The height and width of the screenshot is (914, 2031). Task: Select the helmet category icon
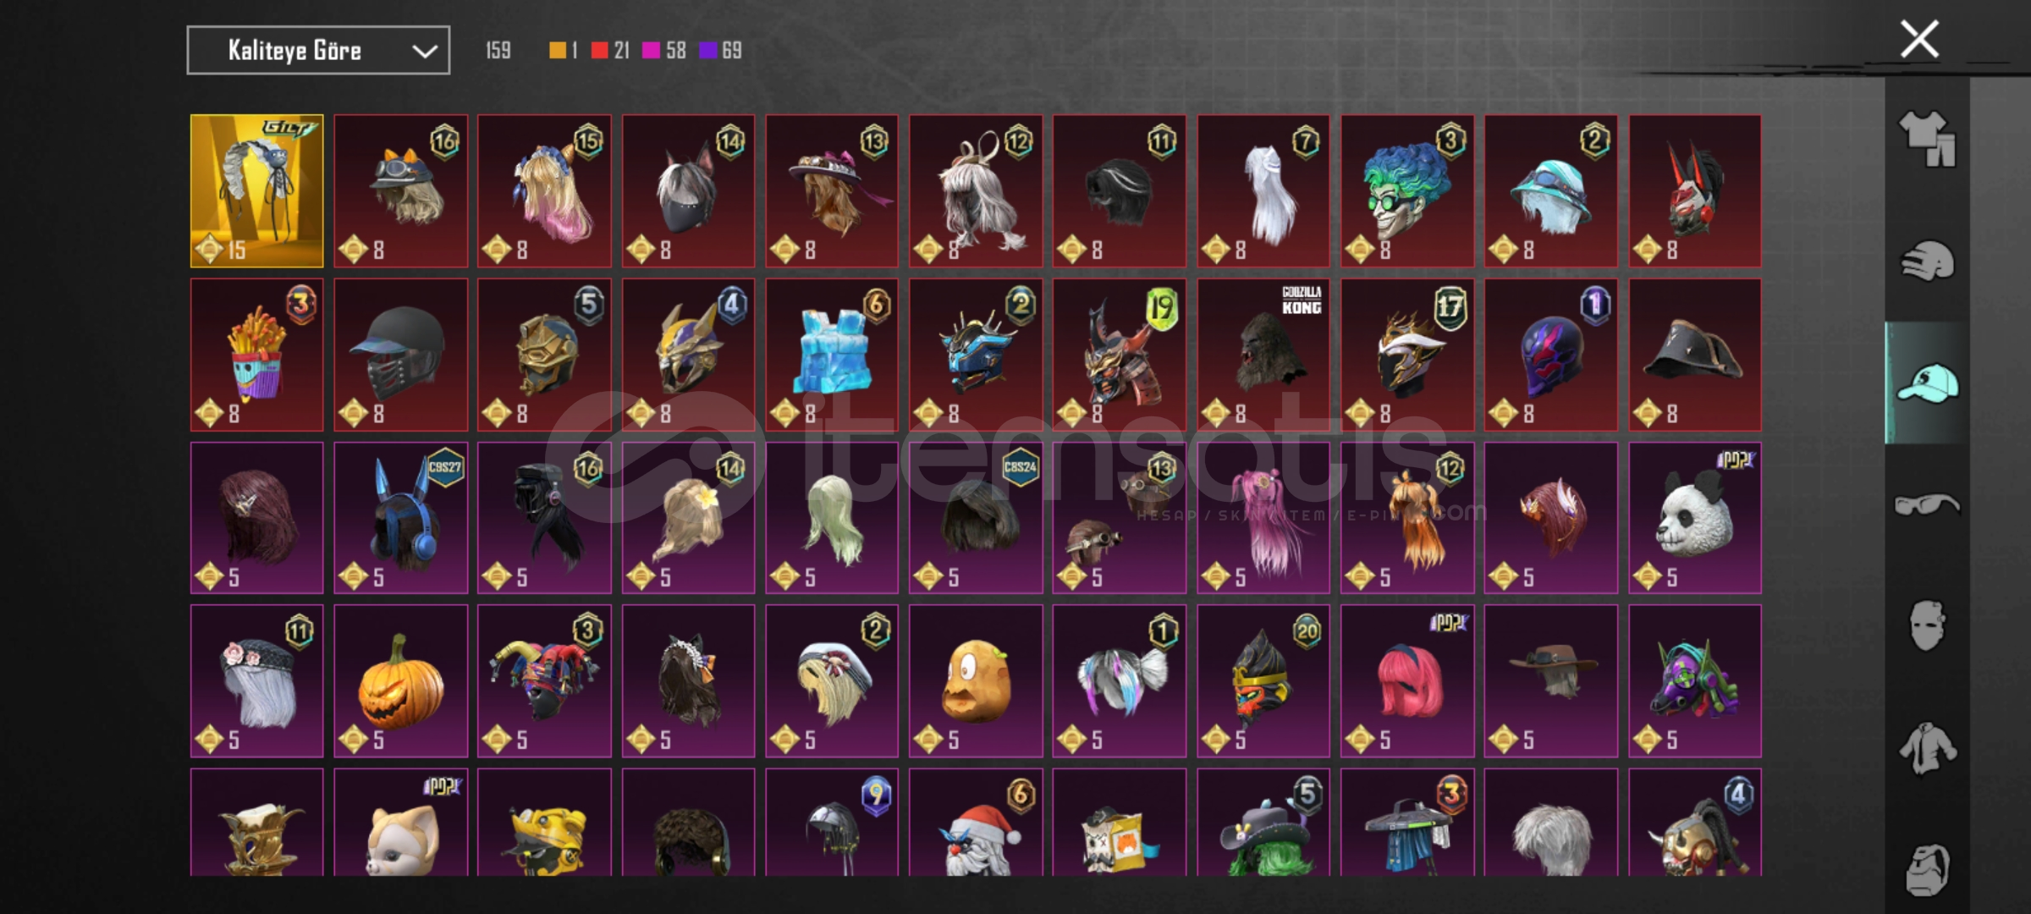point(1927,261)
